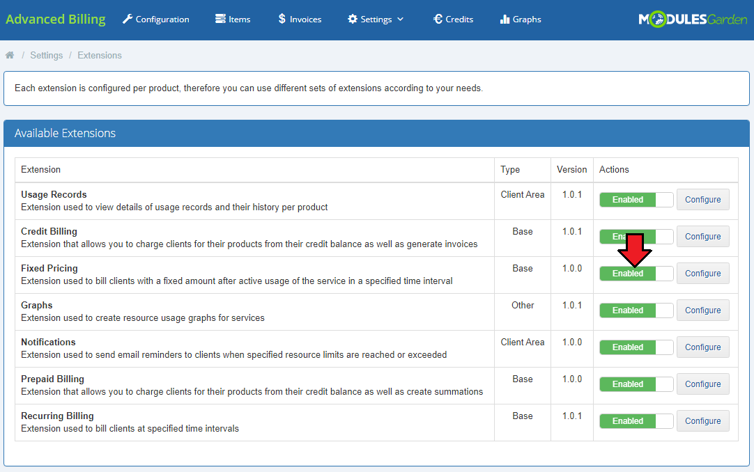Open the Items menu
Screen dimensions: 754x472
233,19
